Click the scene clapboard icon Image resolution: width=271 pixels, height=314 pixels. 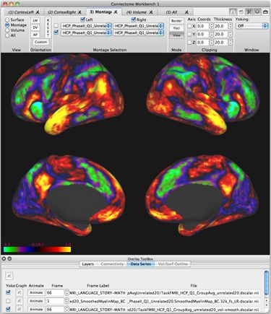pos(241,12)
